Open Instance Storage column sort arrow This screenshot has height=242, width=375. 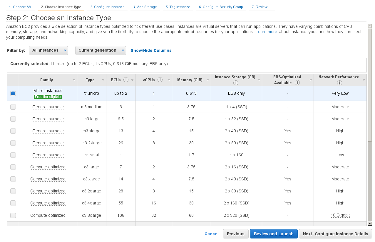pos(259,80)
